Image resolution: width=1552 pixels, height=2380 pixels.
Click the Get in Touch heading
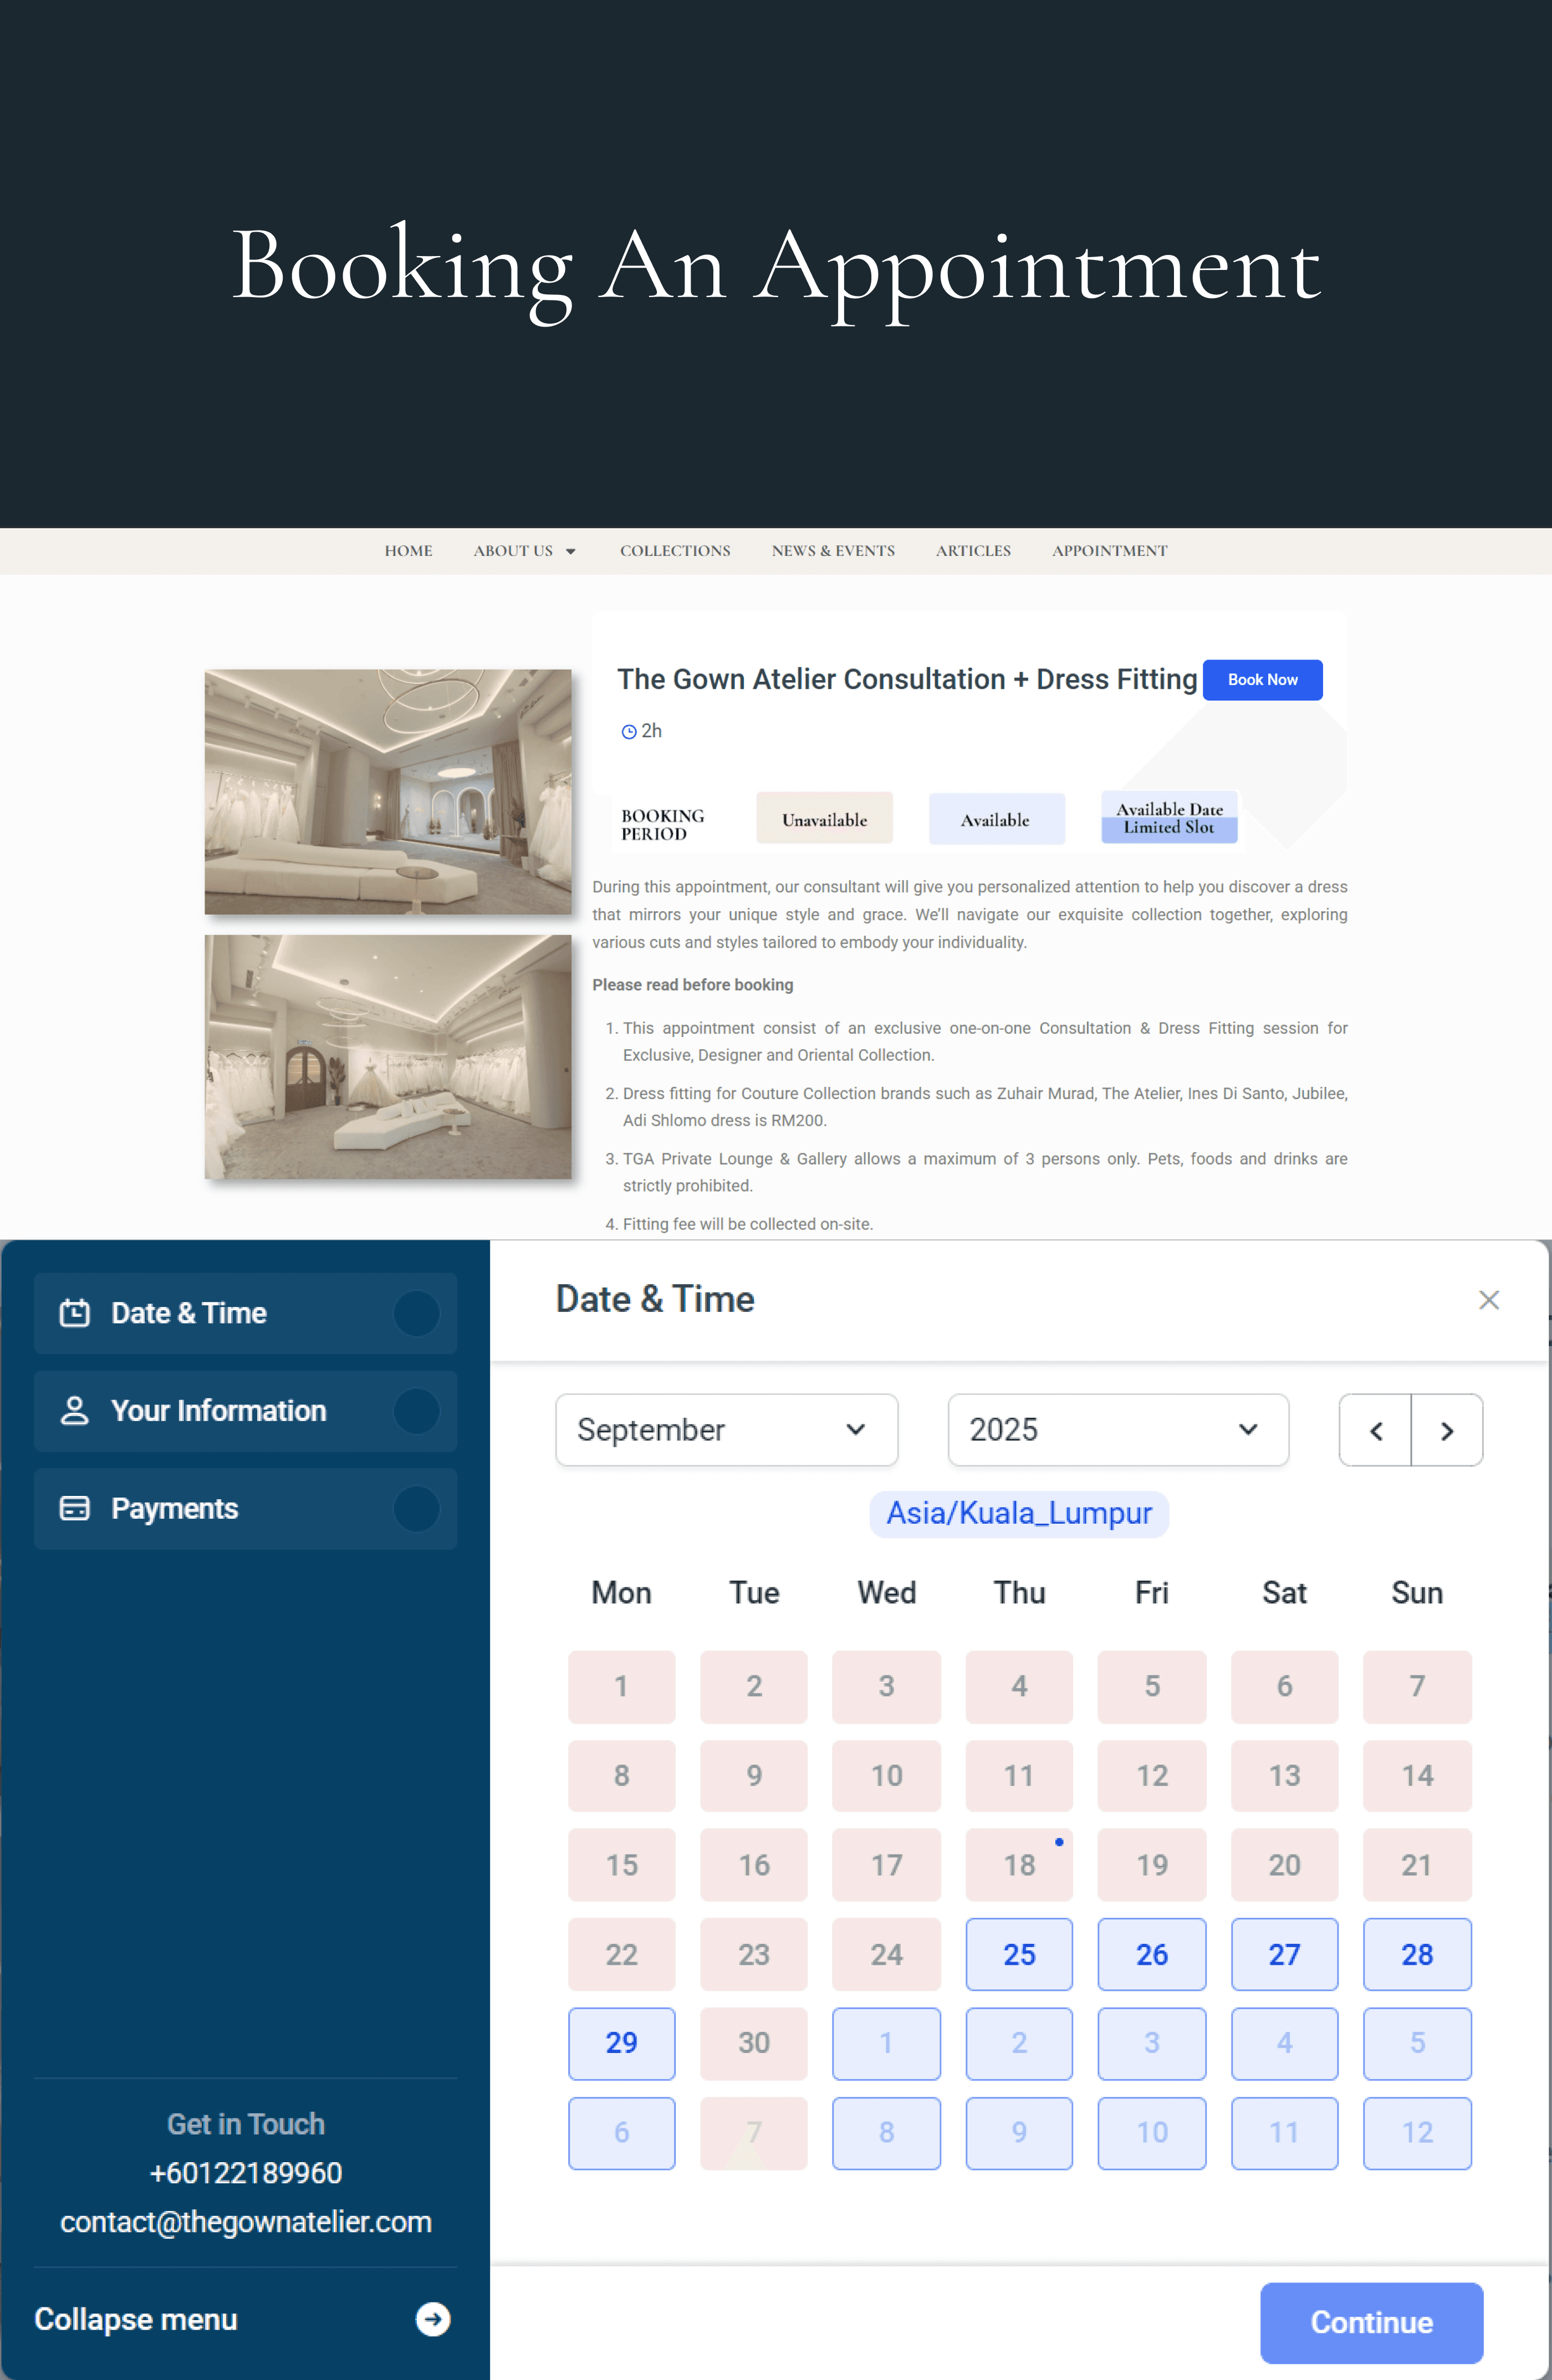tap(246, 2124)
